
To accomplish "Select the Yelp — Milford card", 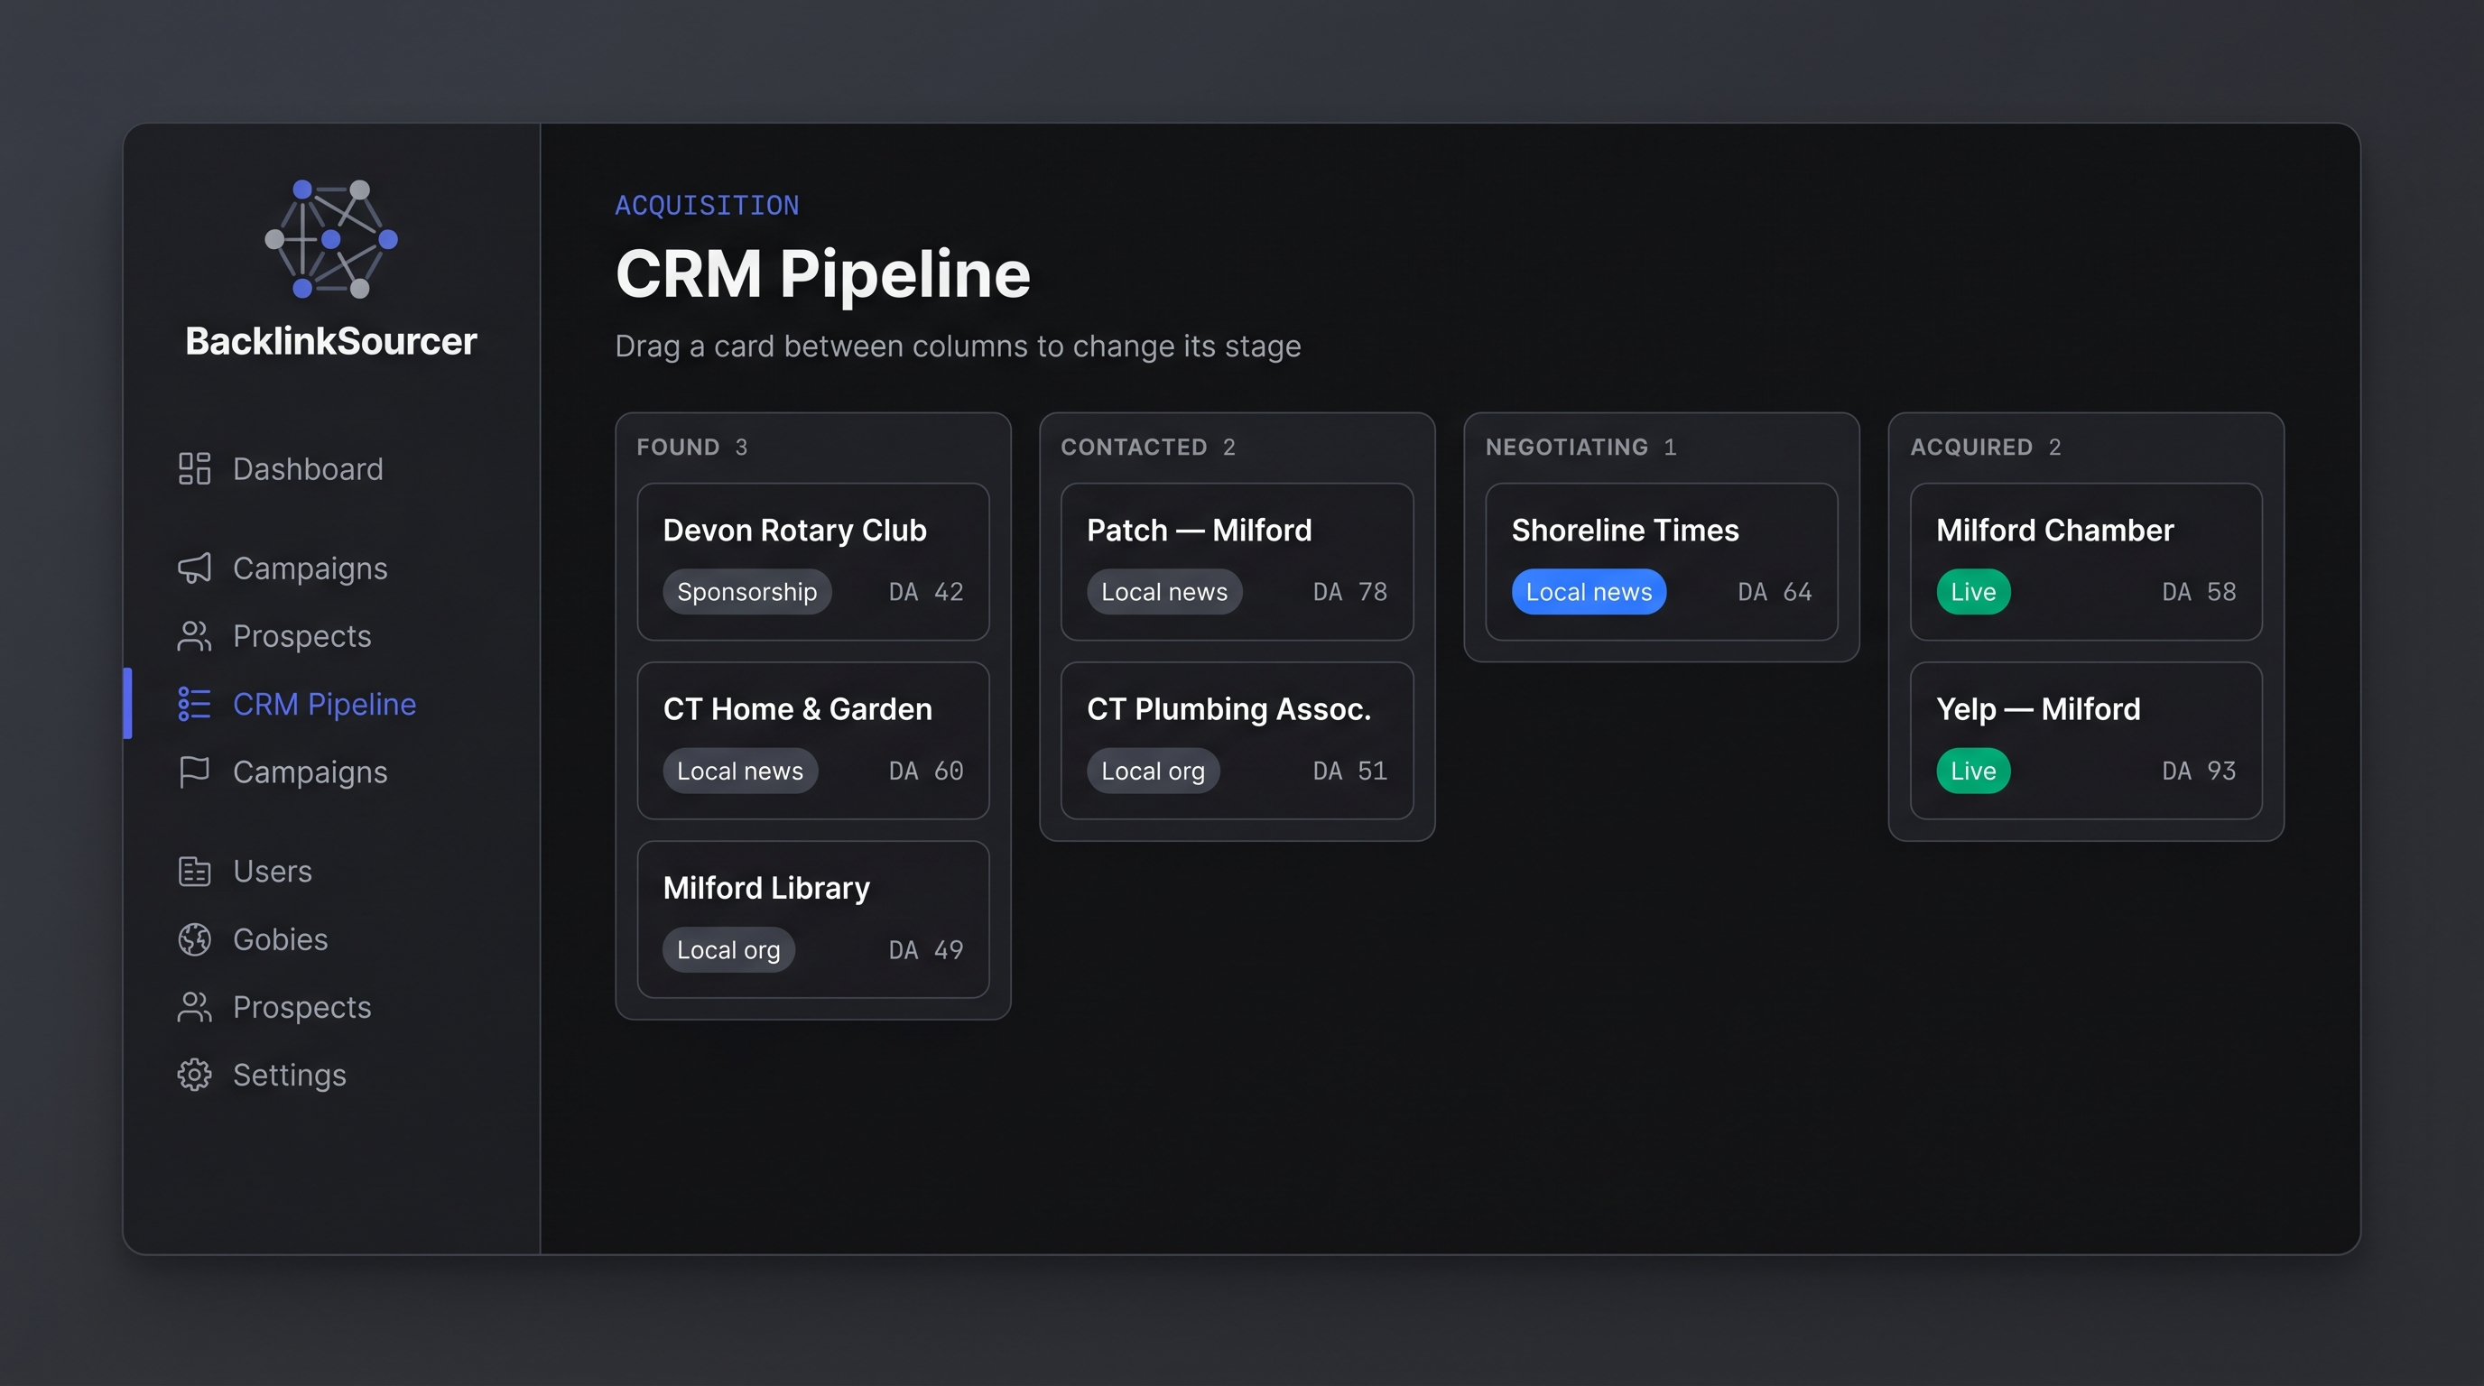I will [x=2086, y=740].
